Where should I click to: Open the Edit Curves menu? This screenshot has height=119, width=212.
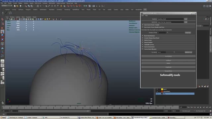tap(38, 3)
